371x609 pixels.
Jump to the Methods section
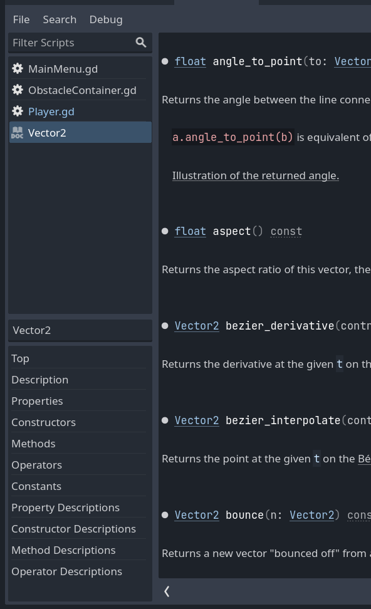[x=33, y=443]
